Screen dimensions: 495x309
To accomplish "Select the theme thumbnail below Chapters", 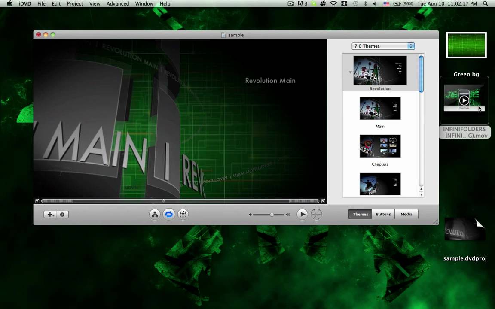I will [380, 184].
